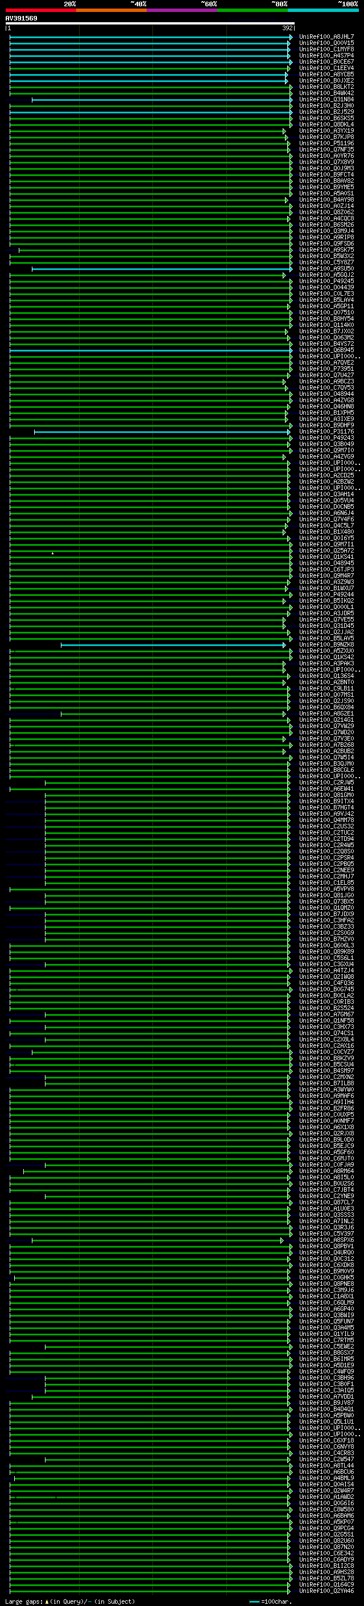The image size is (364, 1606).
Task: Click the alignment bar of UniRef100_A8JHL7
Action: (151, 37)
